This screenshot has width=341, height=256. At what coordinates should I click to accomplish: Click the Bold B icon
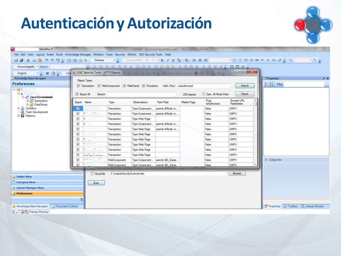click(x=162, y=60)
